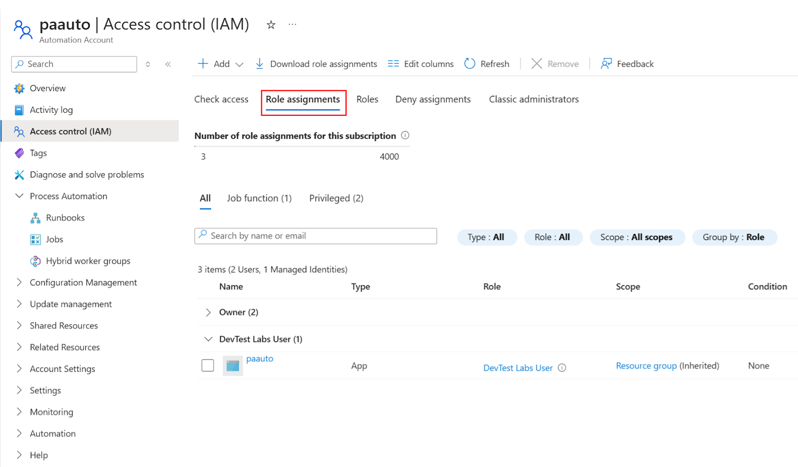Expand the Help section
This screenshot has height=467, width=798.
19,455
